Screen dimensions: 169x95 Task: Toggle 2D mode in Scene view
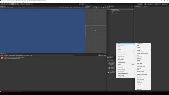[96, 8]
